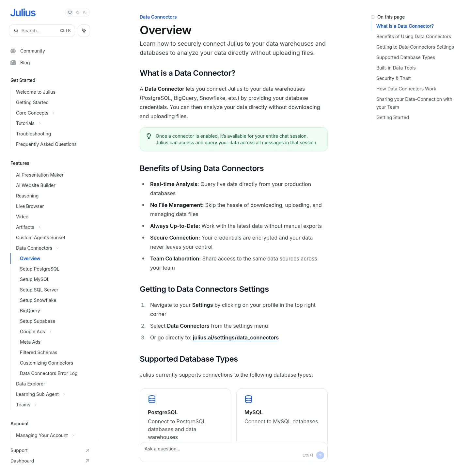
Task: Open the AI assistant sparkle button
Action: (x=84, y=31)
